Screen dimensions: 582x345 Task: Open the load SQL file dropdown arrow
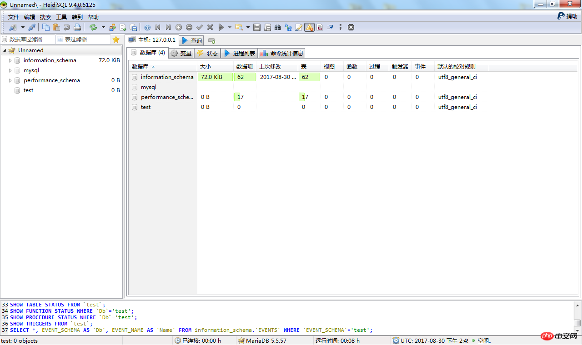click(x=248, y=27)
